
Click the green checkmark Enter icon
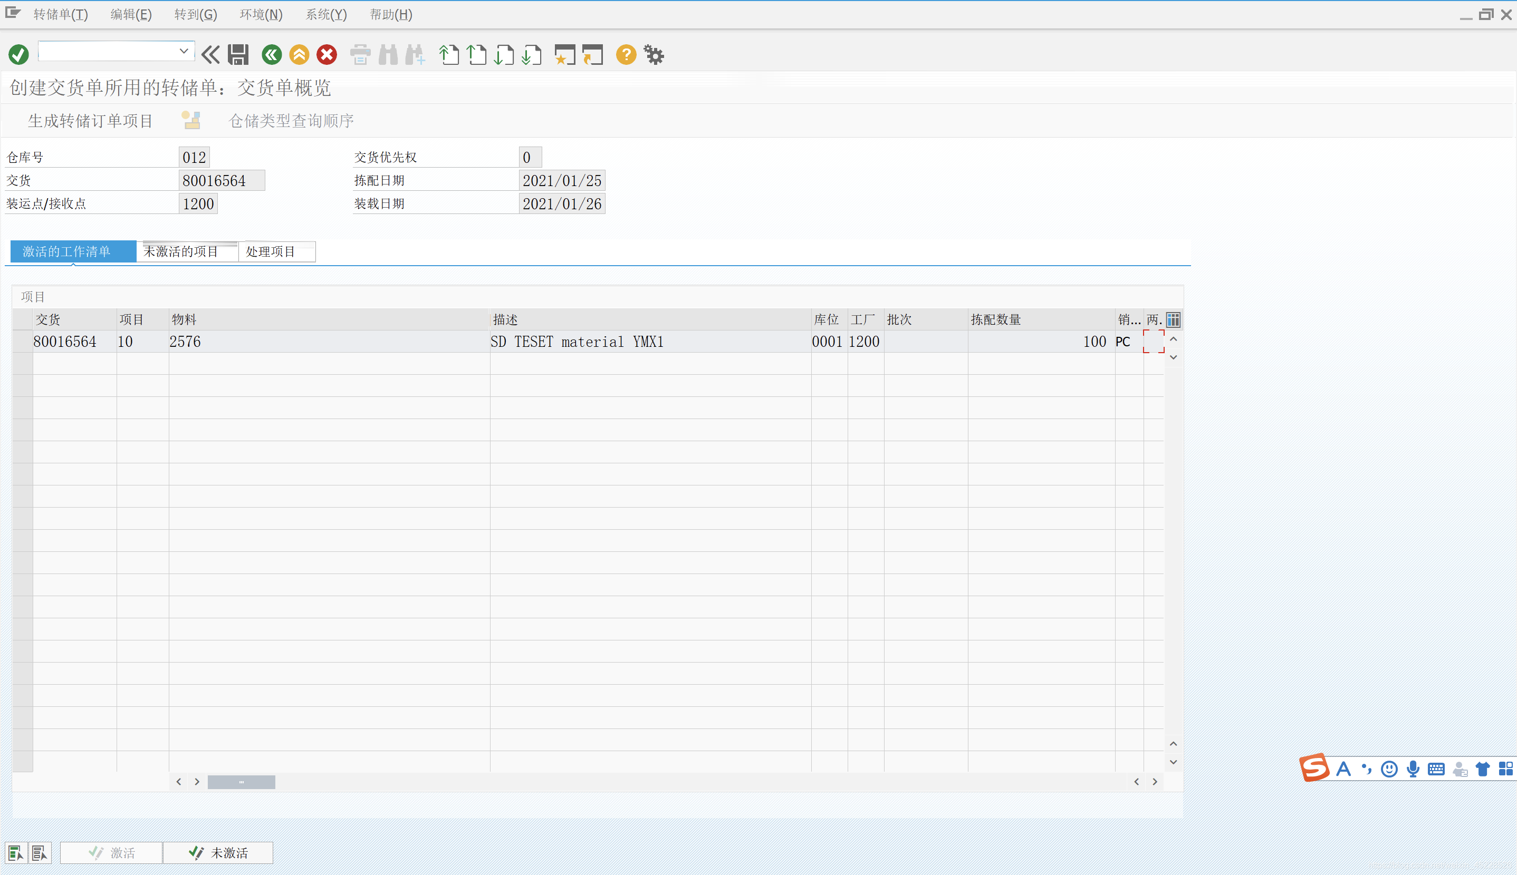pos(18,55)
